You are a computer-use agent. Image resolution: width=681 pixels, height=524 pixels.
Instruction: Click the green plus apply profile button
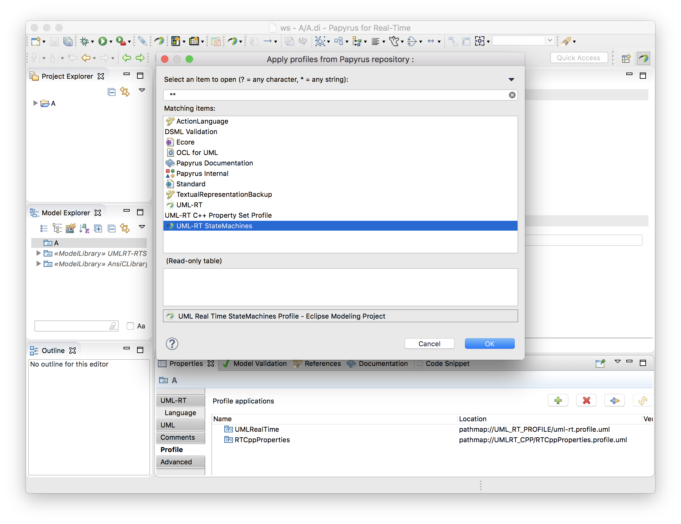[x=558, y=400]
